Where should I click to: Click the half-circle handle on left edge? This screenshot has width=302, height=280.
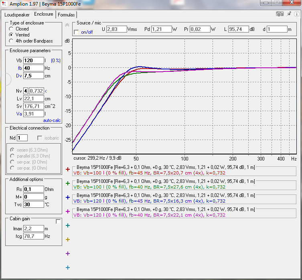coord(8,79)
